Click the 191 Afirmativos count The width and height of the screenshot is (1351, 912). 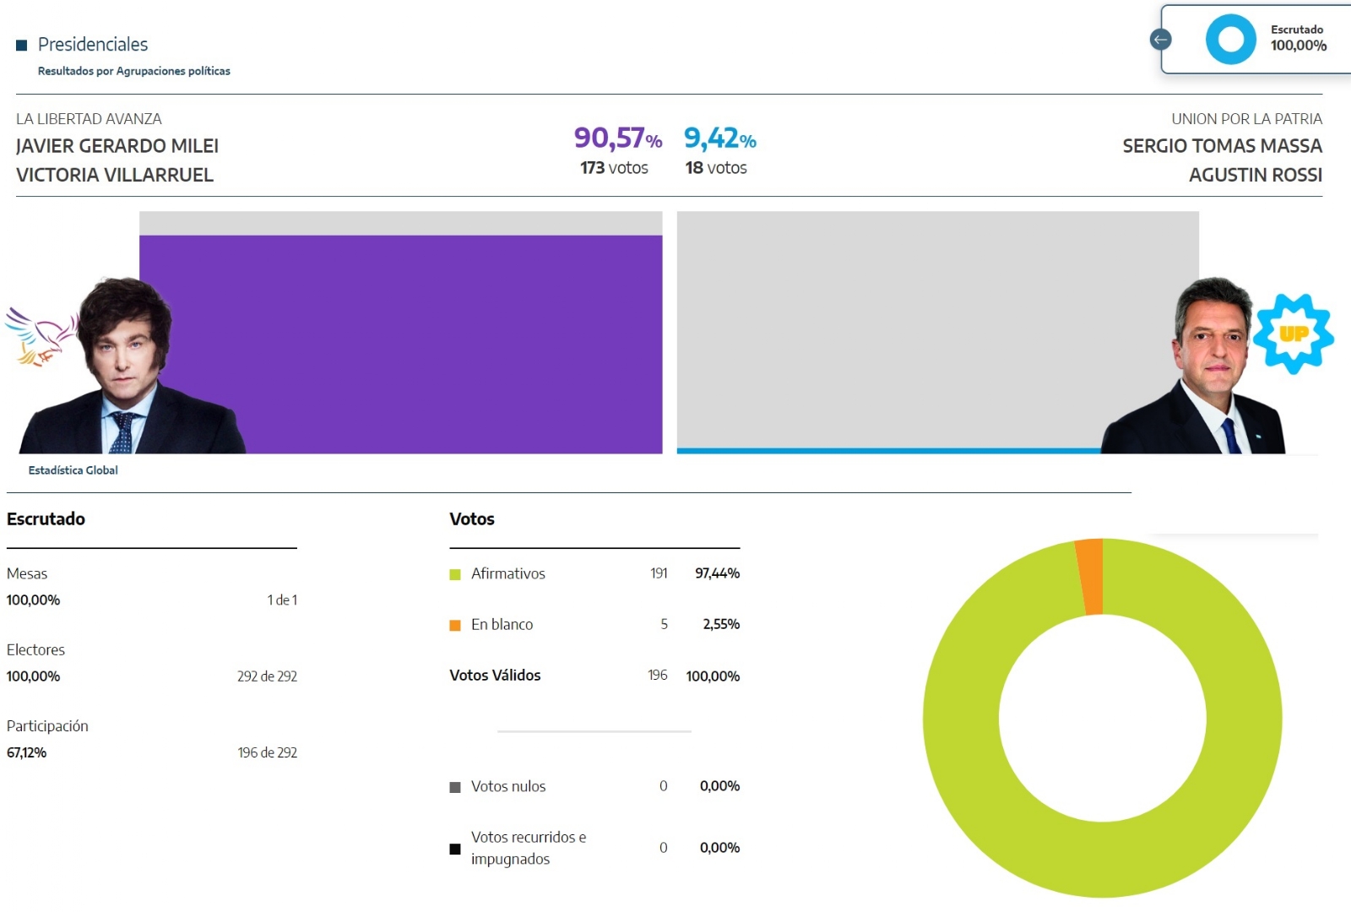pyautogui.click(x=659, y=574)
